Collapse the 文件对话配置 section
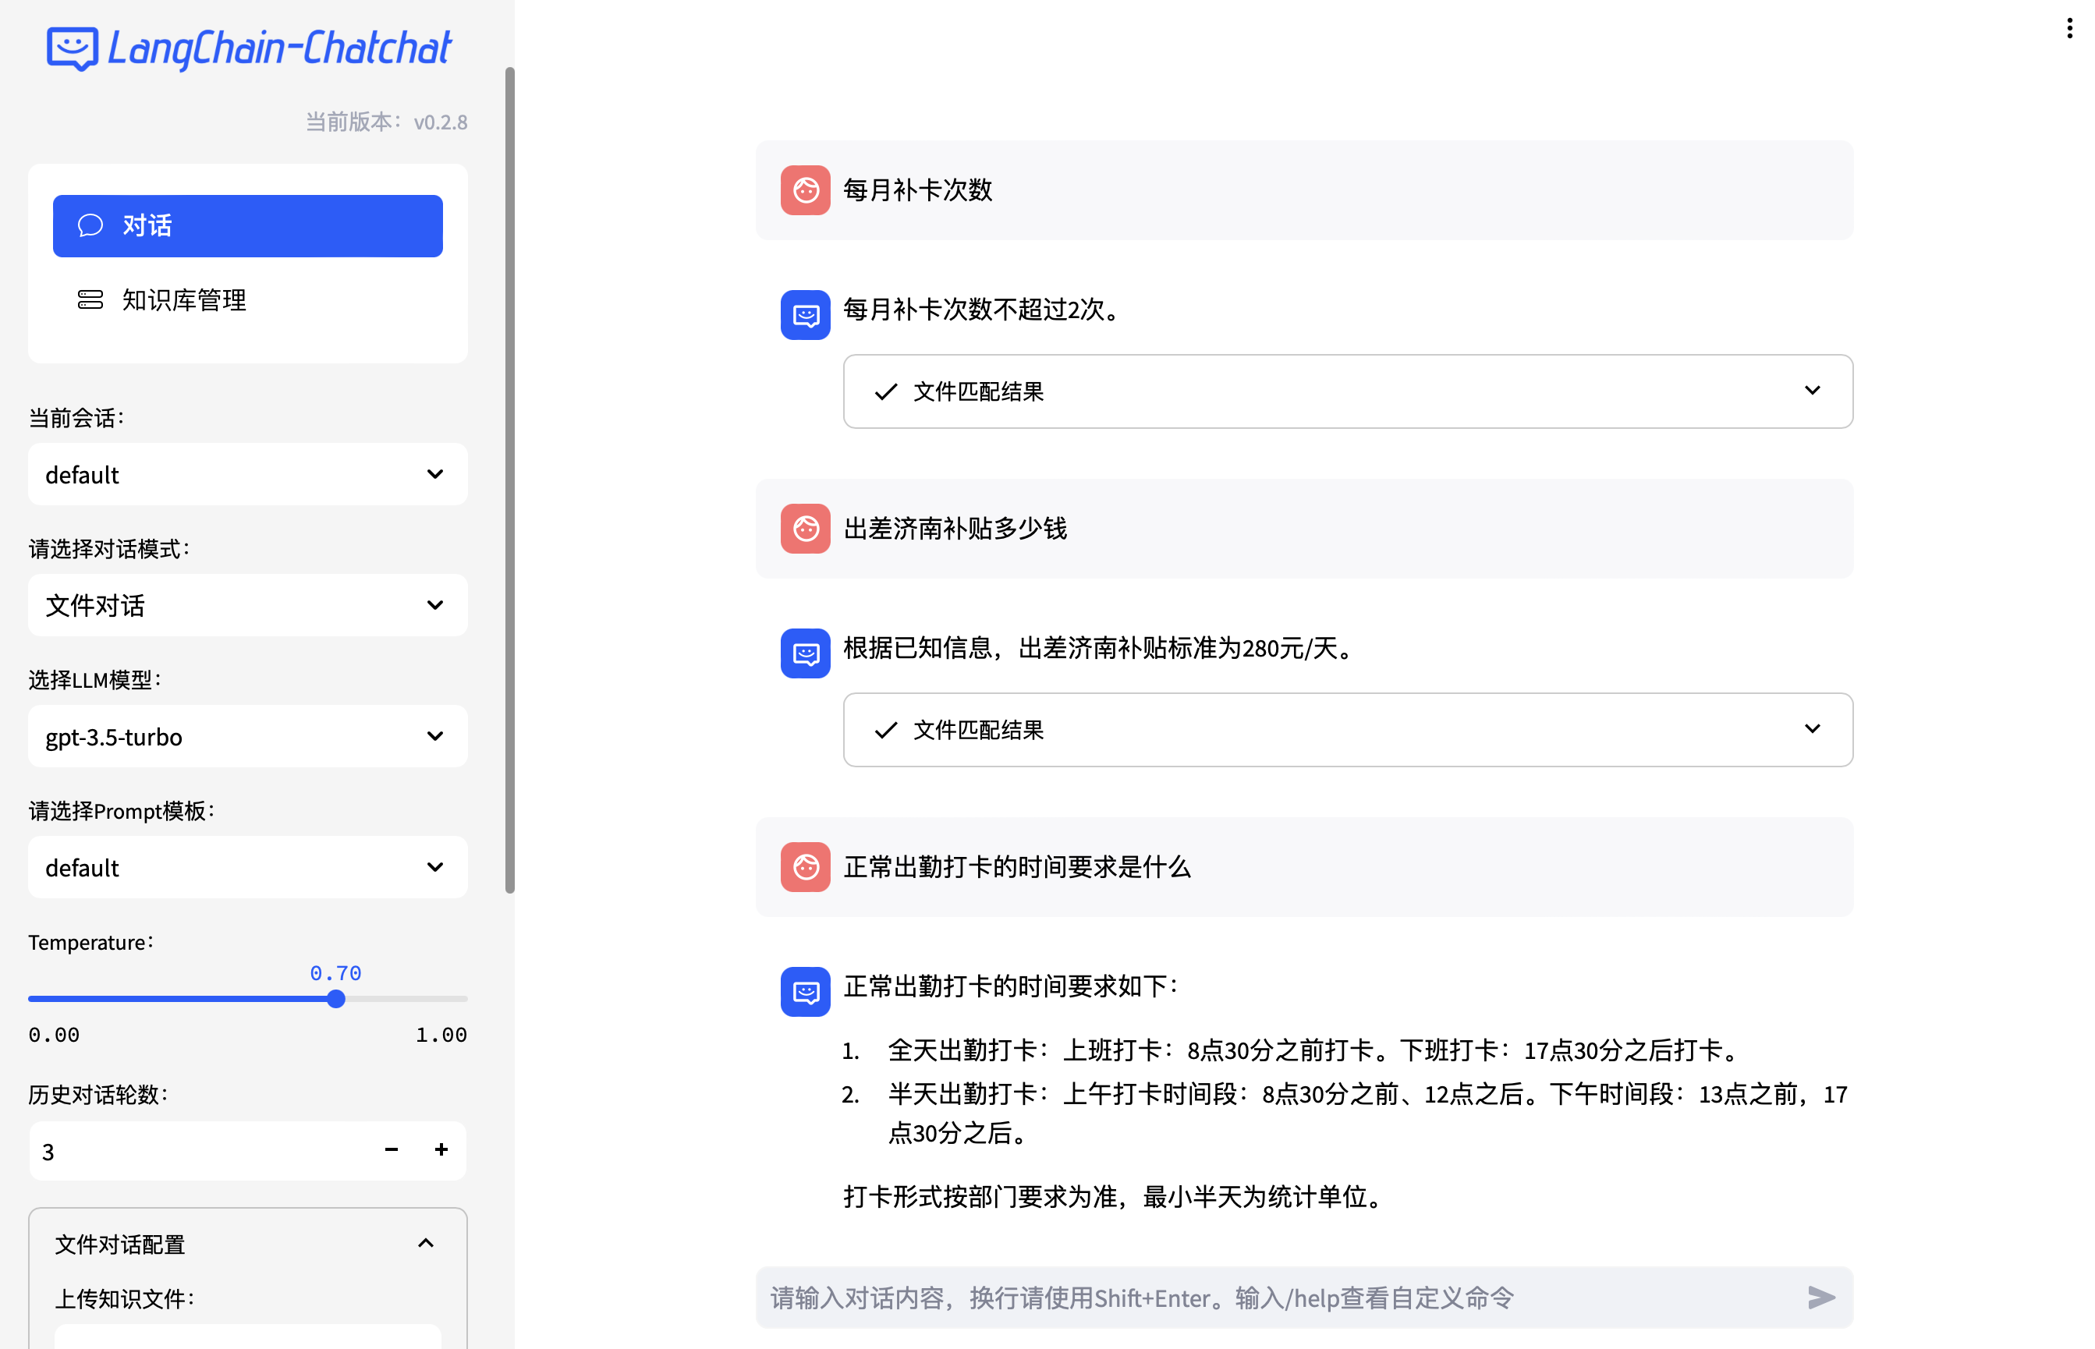This screenshot has height=1349, width=2095. pos(425,1243)
